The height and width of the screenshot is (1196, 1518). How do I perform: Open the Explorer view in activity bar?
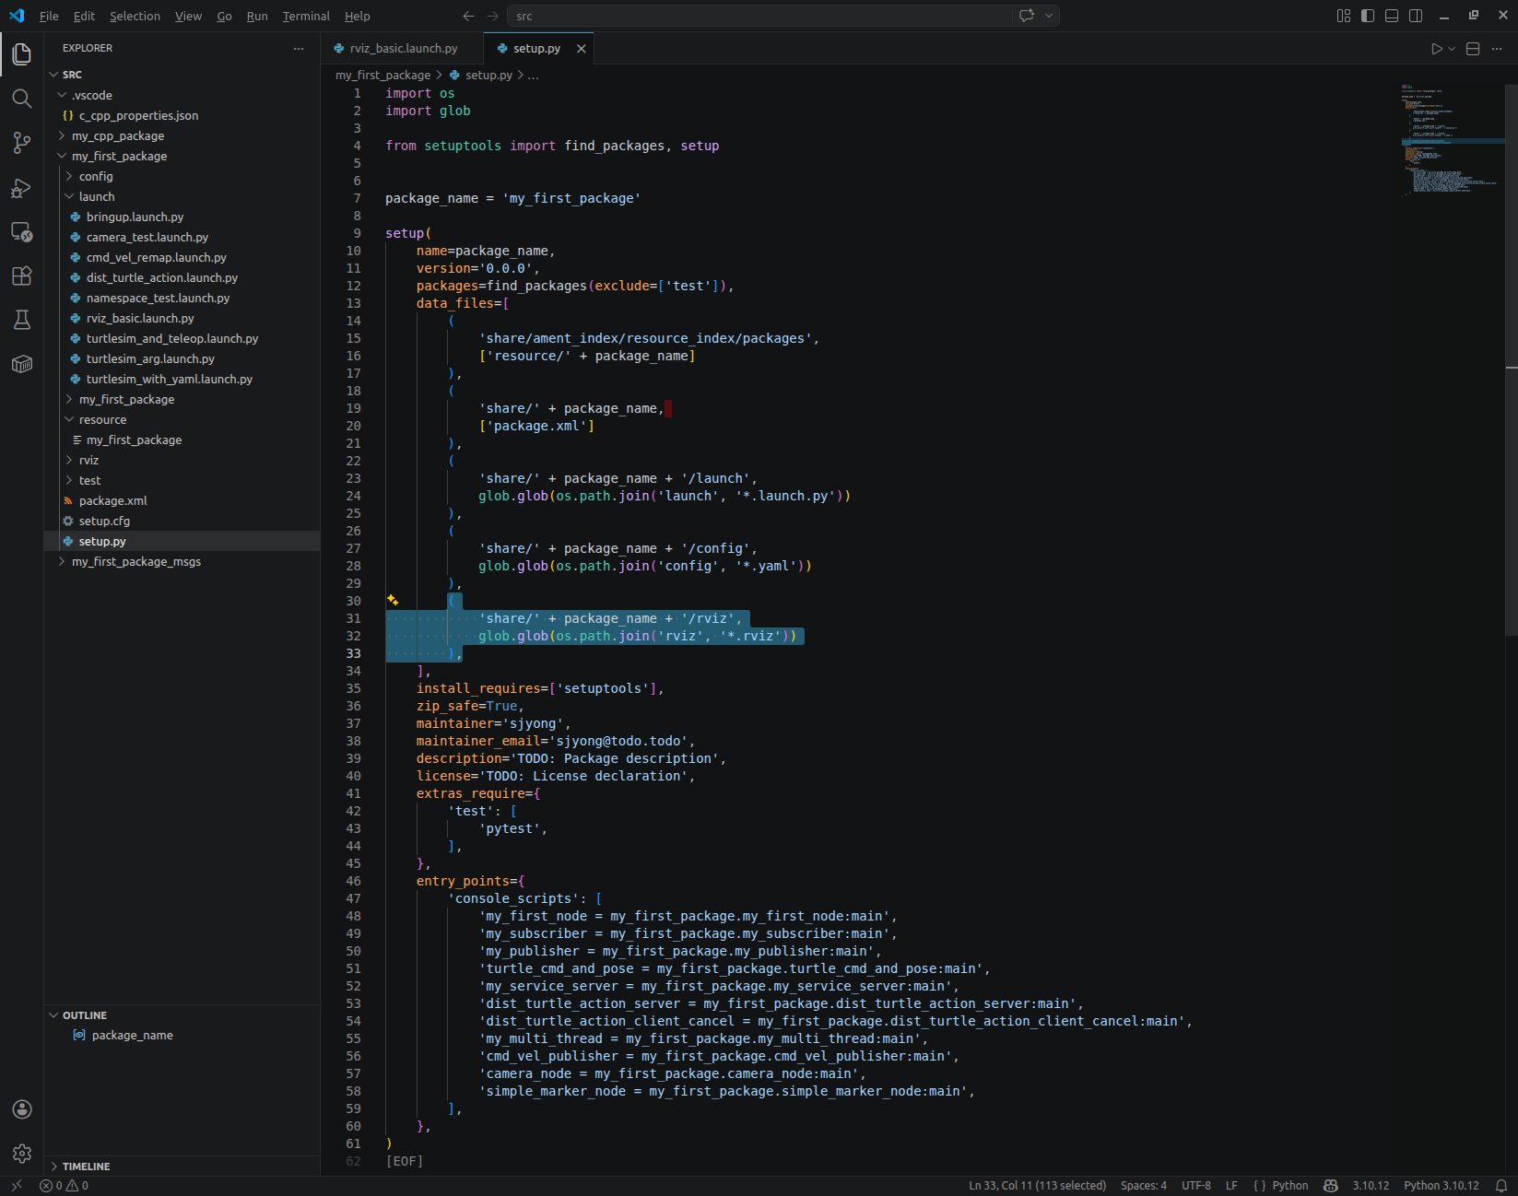coord(22,54)
